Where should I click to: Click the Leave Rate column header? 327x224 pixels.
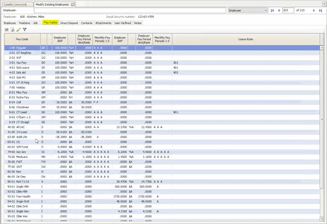click(x=245, y=39)
